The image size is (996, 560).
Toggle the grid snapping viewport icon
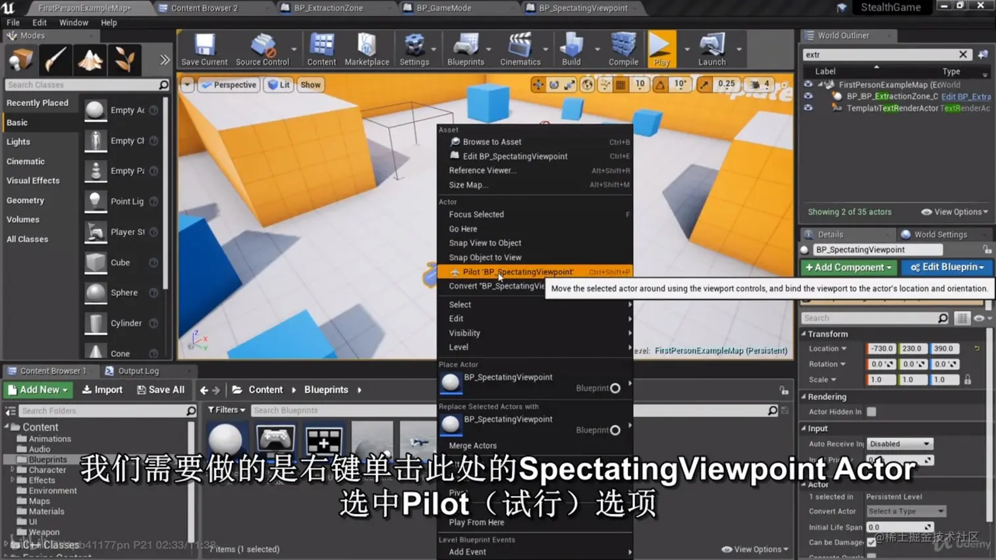point(621,84)
